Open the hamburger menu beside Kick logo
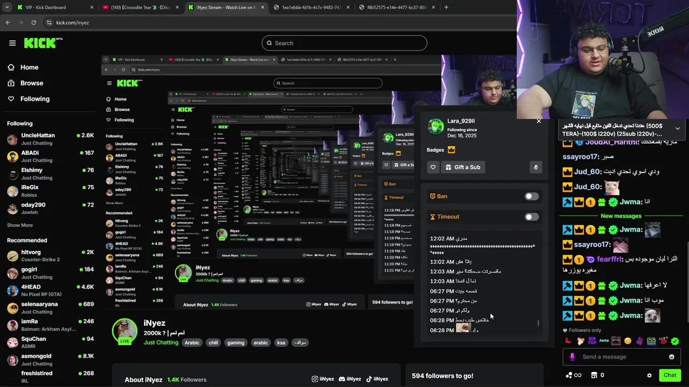This screenshot has width=689, height=387. [x=12, y=43]
